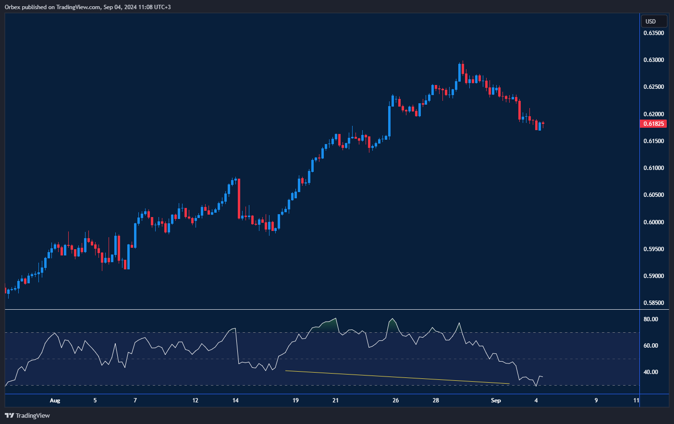Click the red 0.61825 last price label
674x424 pixels.
pos(653,123)
